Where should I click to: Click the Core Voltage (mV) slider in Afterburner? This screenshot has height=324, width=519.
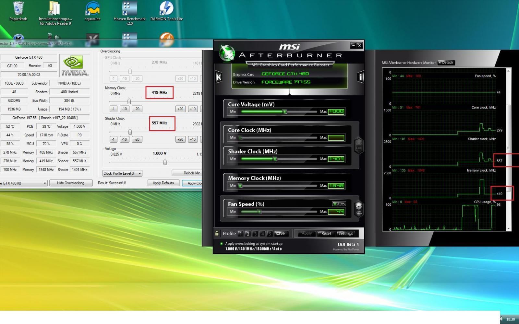(x=278, y=112)
